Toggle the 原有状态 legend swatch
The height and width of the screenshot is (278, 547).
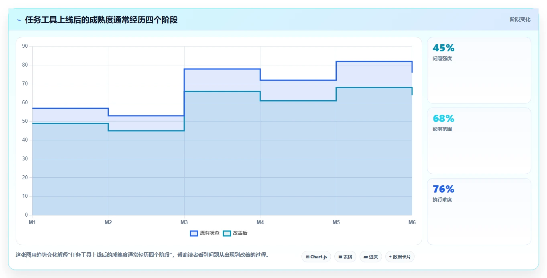tap(194, 233)
